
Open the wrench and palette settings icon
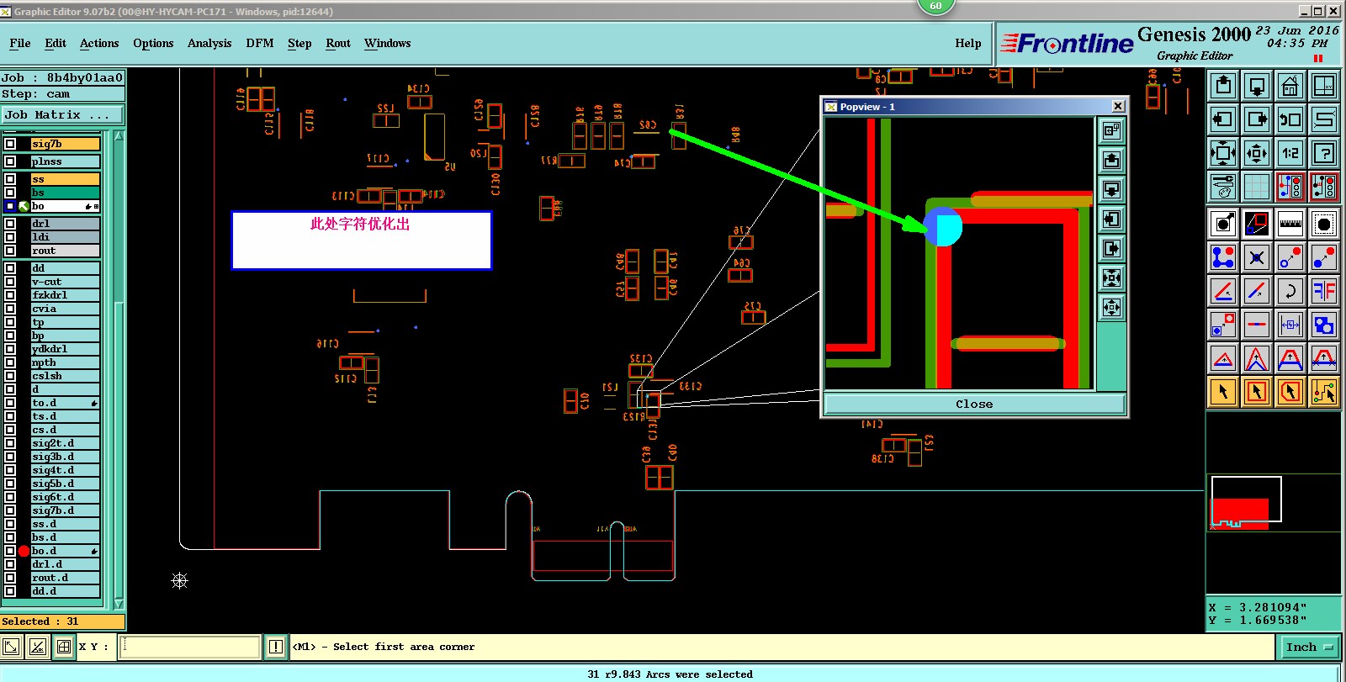coord(1223,187)
